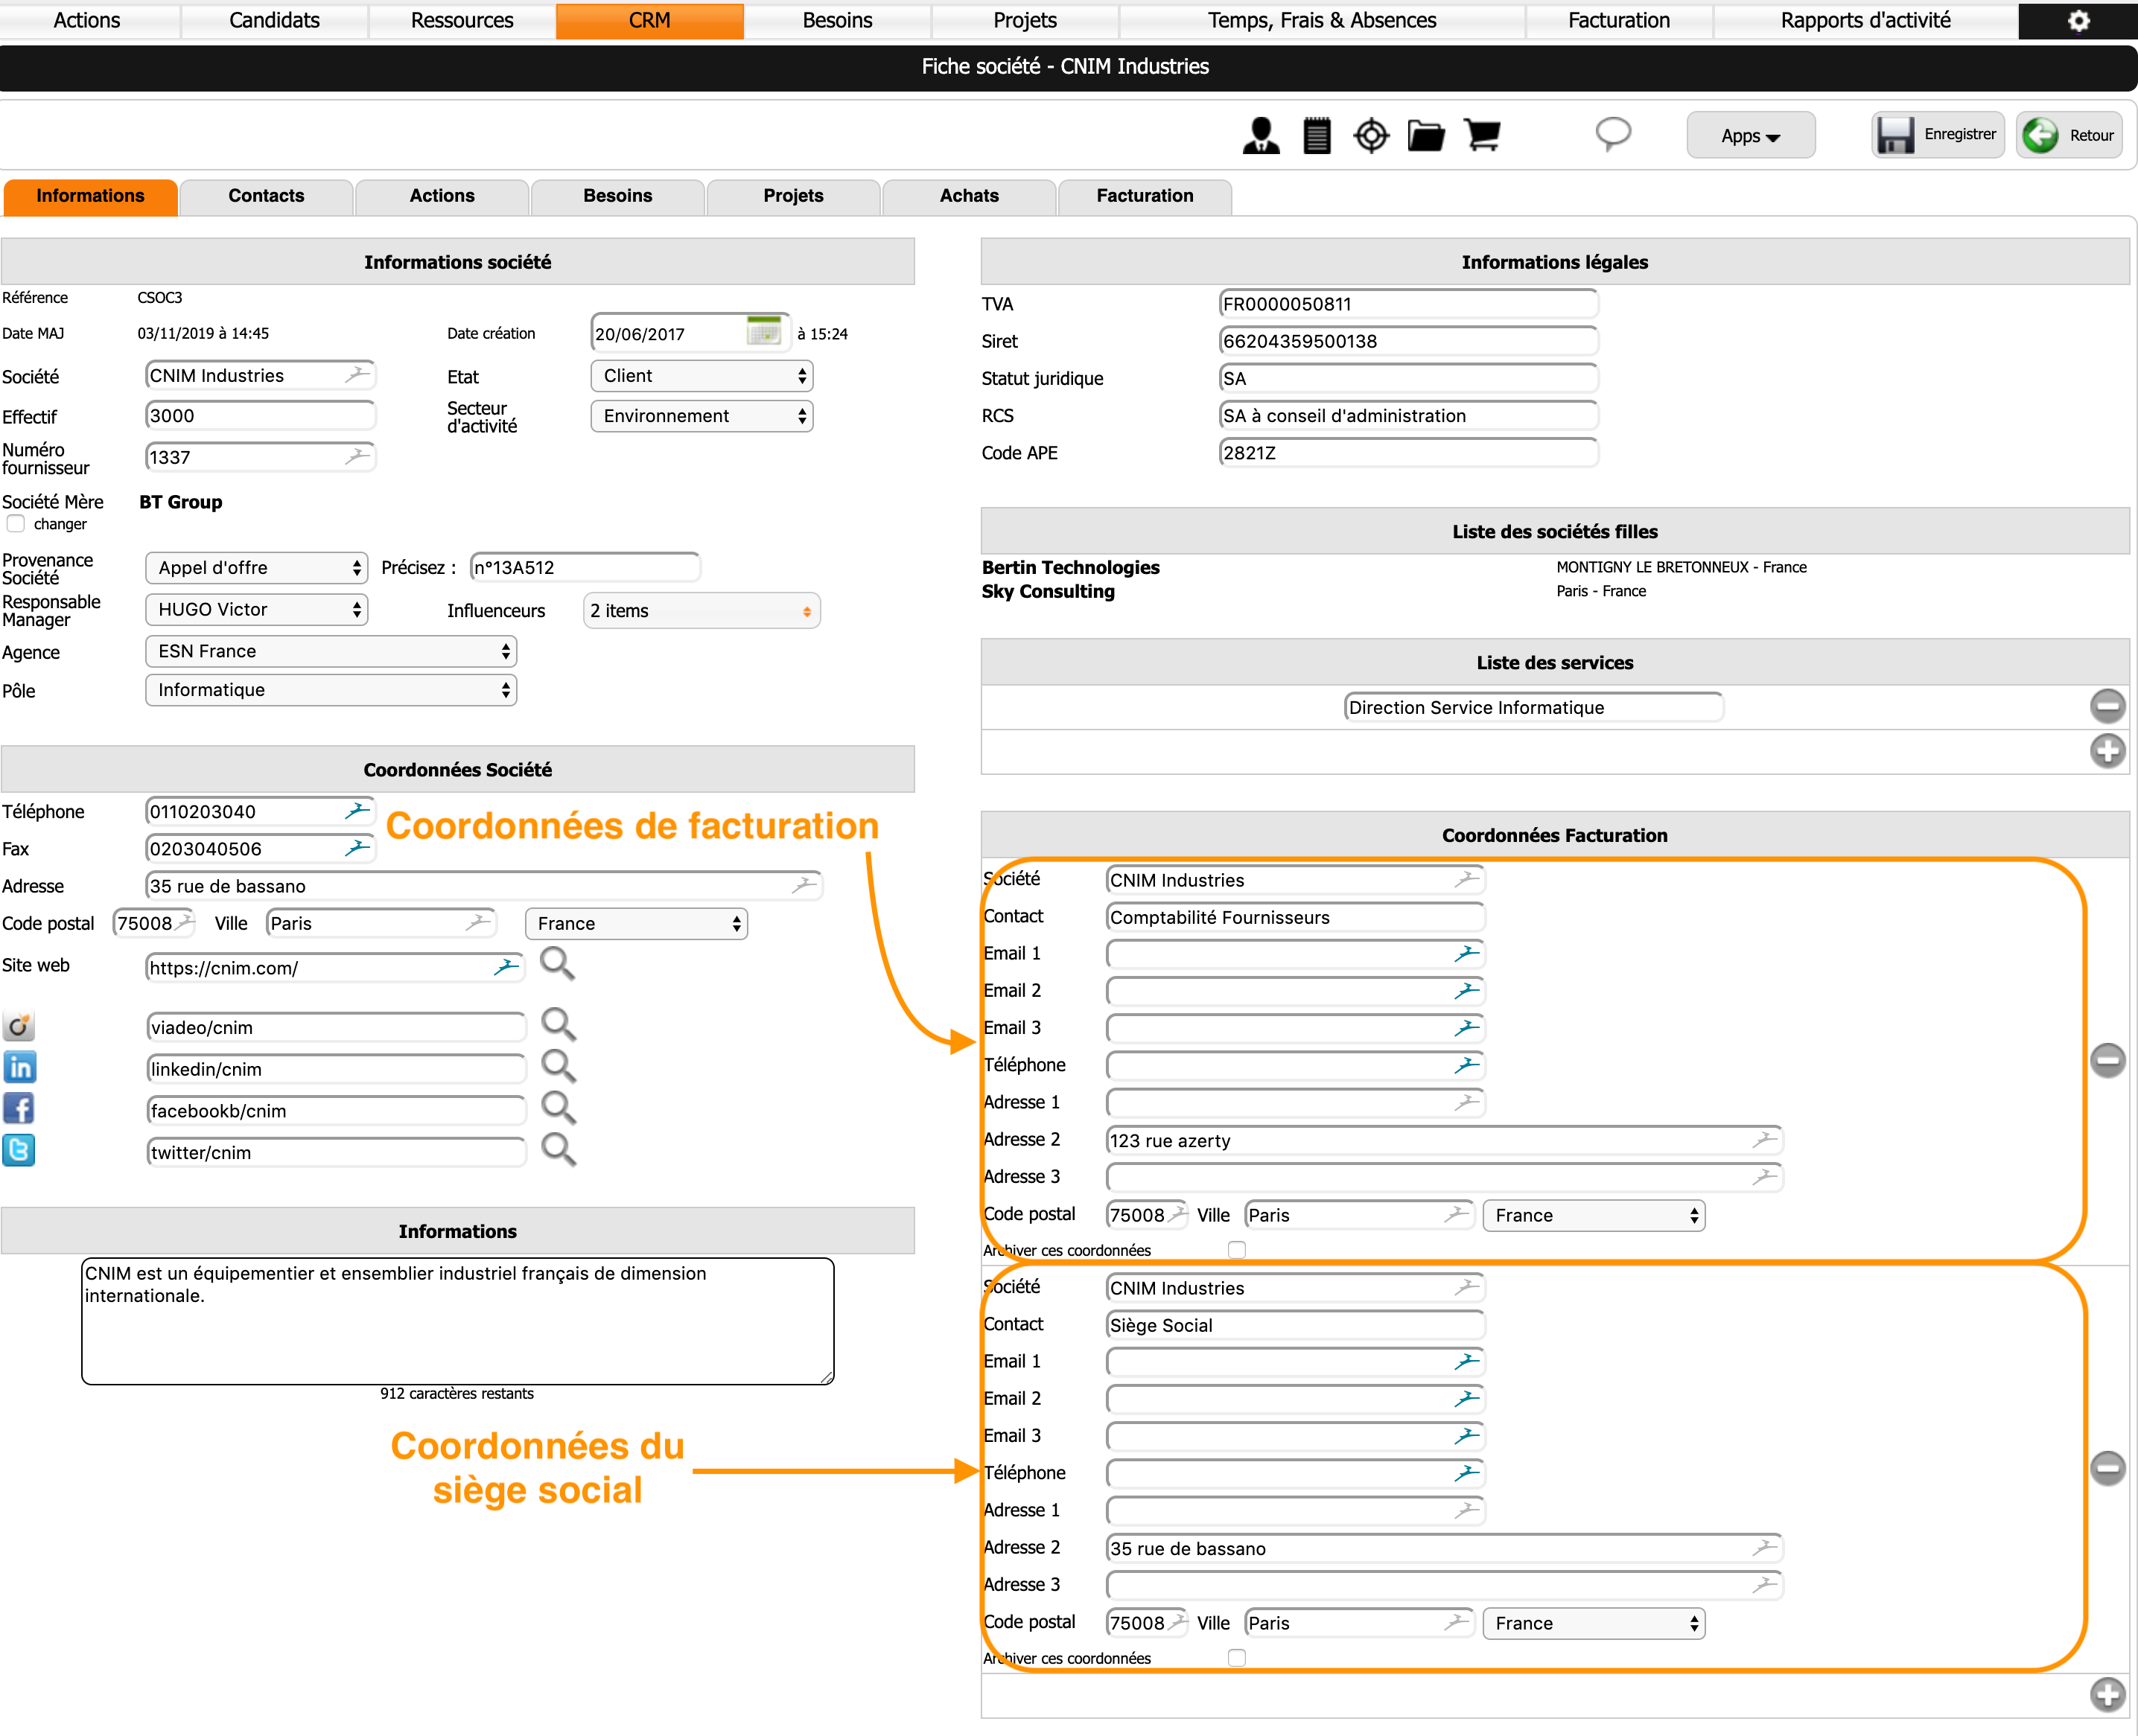This screenshot has width=2138, height=1736.
Task: Click the speech bubble comment icon
Action: click(x=1613, y=134)
